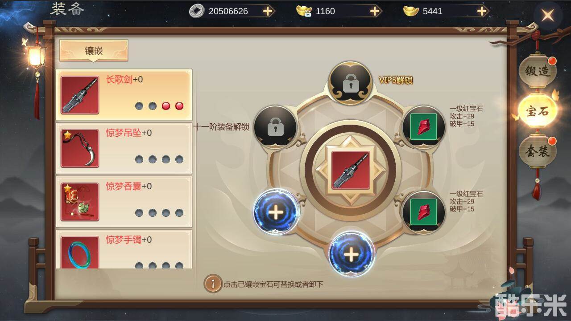Viewport: 571px width, 321px height.
Task: Select 惊梦手镯+0 in the equipment list
Action: tap(124, 249)
